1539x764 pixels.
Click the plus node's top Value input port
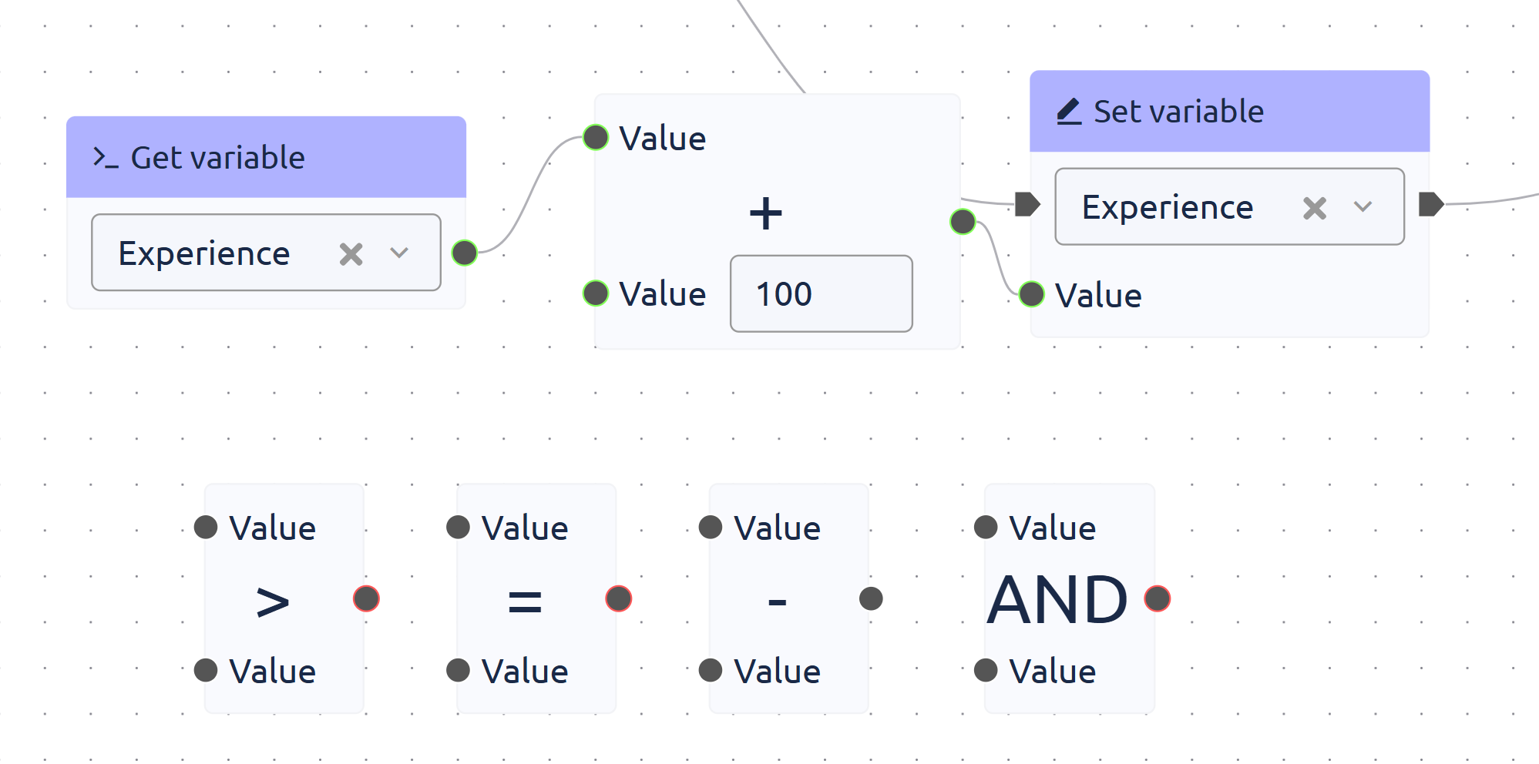596,138
